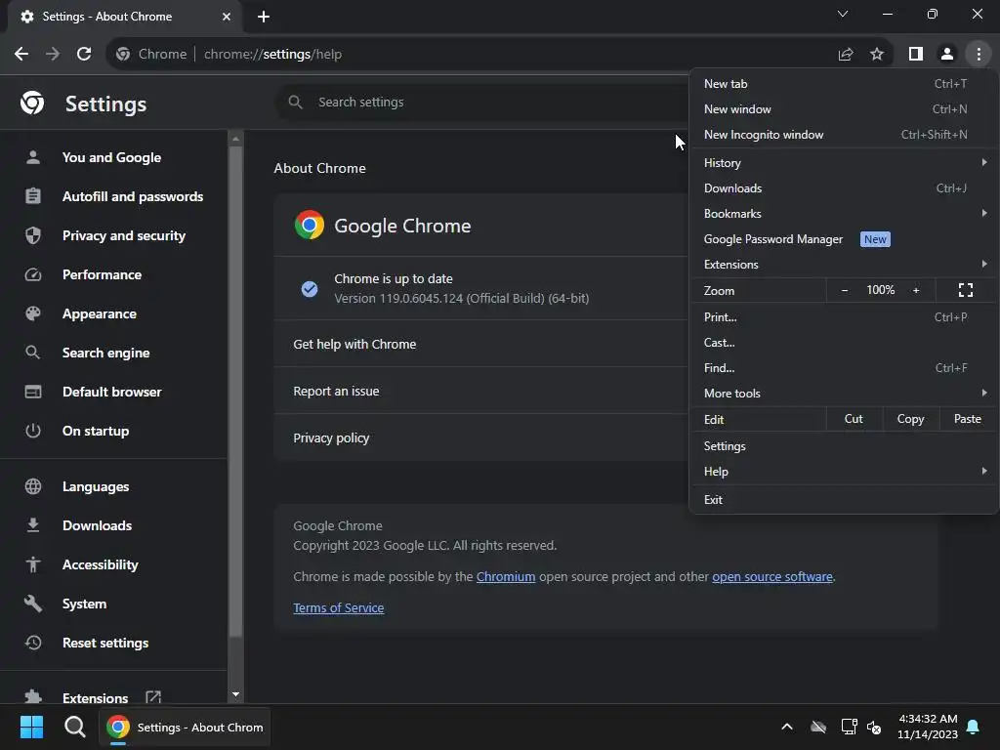The height and width of the screenshot is (750, 1000).
Task: Select Cast... menu item
Action: click(844, 343)
